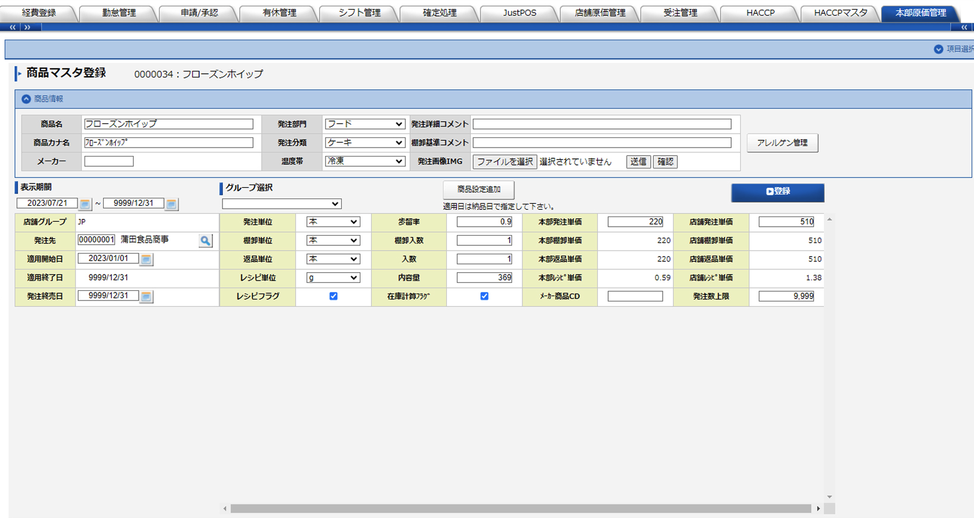Click tab strip scroll-left double arrow
This screenshot has width=974, height=518.
coord(13,27)
